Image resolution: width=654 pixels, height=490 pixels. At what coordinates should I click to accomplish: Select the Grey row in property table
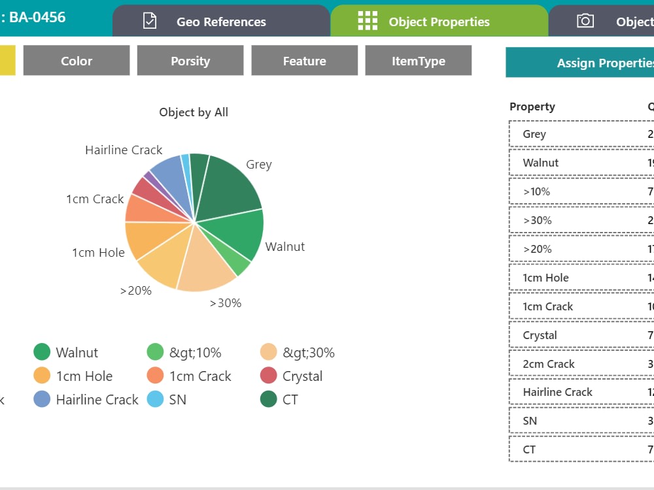pos(581,134)
